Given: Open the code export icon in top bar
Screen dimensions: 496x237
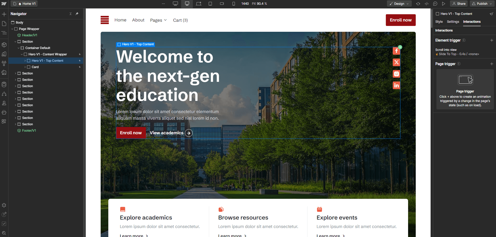Looking at the screenshot, I should (427, 4).
